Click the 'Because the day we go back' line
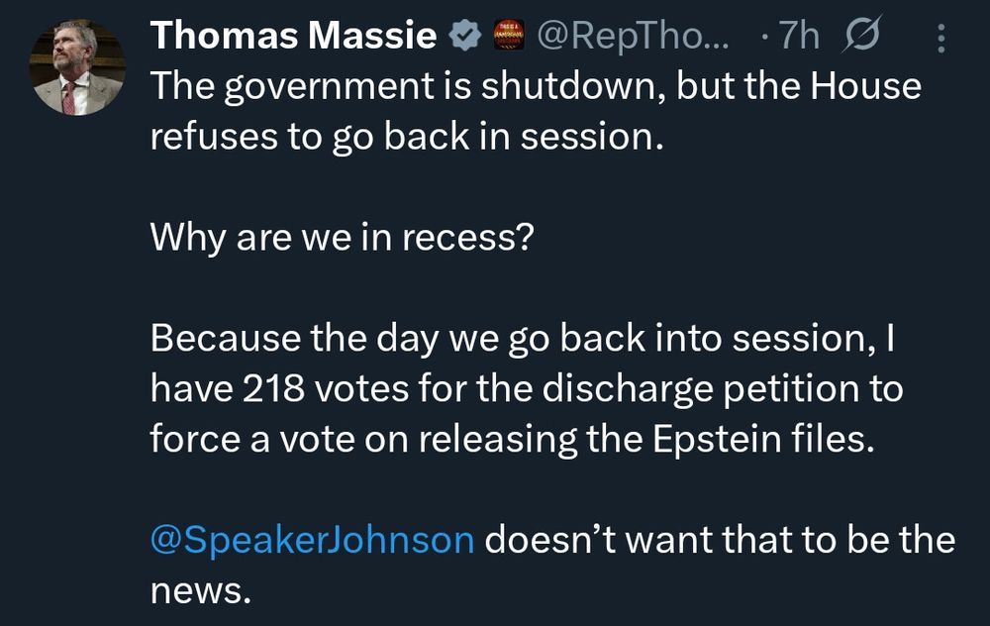 coord(523,339)
